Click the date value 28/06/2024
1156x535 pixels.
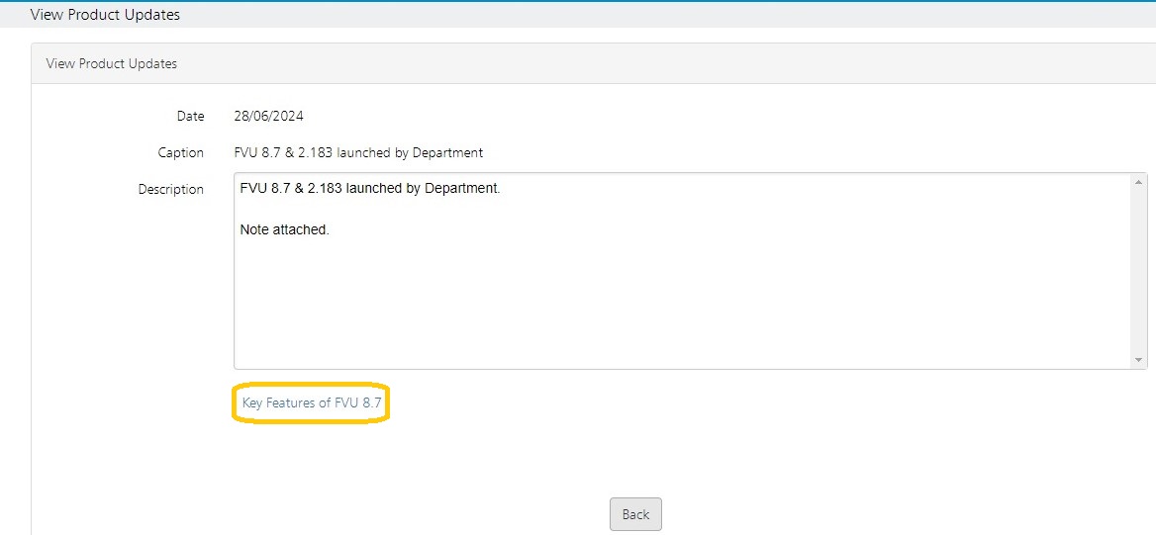[268, 117]
